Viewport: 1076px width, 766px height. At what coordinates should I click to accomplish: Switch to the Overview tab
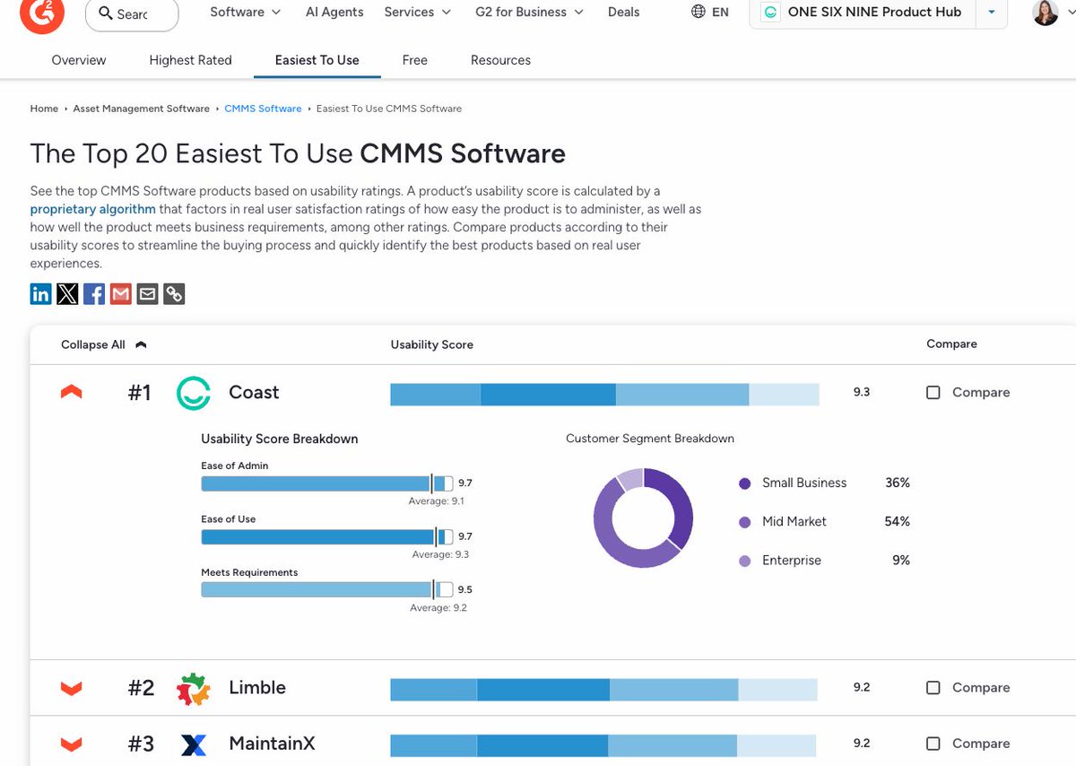tap(79, 60)
